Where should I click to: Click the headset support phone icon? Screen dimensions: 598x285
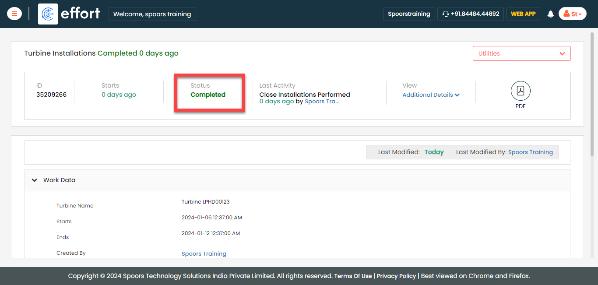(446, 14)
